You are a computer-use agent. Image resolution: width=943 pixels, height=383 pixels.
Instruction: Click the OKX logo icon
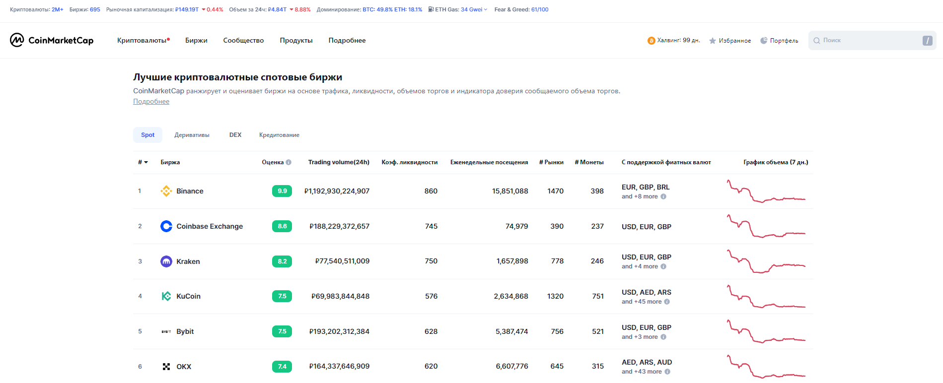pyautogui.click(x=166, y=367)
